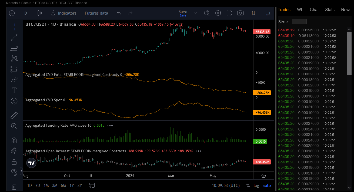This screenshot has width=354, height=192.
Task: Toggle lock all drawing tools
Action: click(x=14, y=162)
